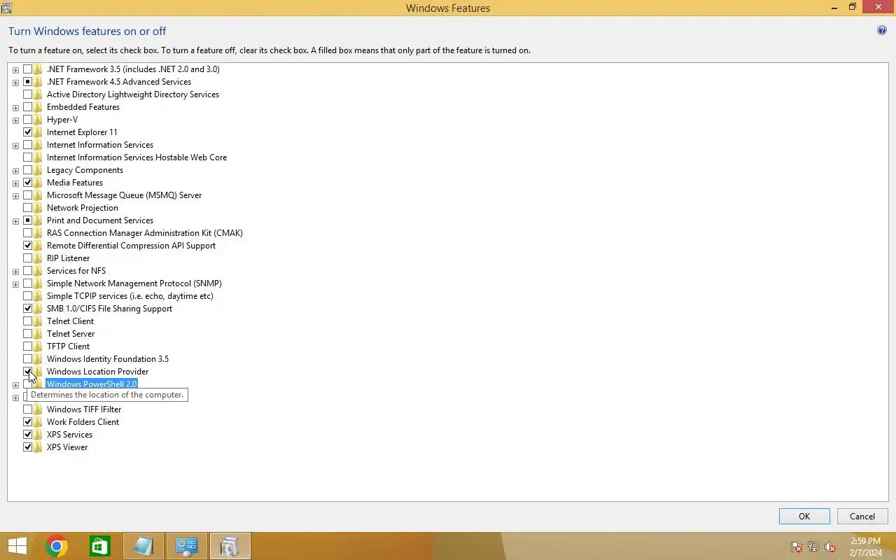Image resolution: width=896 pixels, height=560 pixels.
Task: Click the folder icon beside Windows TIFF IFilter
Action: (x=38, y=409)
